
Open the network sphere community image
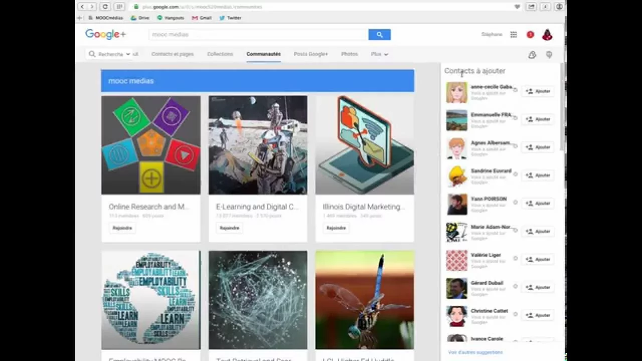pyautogui.click(x=258, y=300)
